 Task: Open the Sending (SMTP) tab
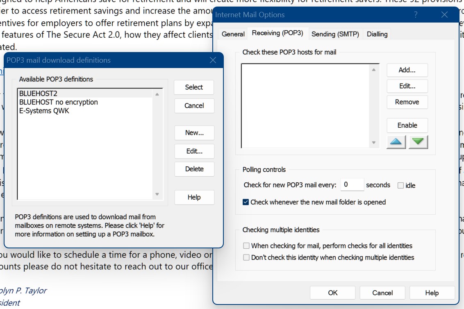pos(335,34)
